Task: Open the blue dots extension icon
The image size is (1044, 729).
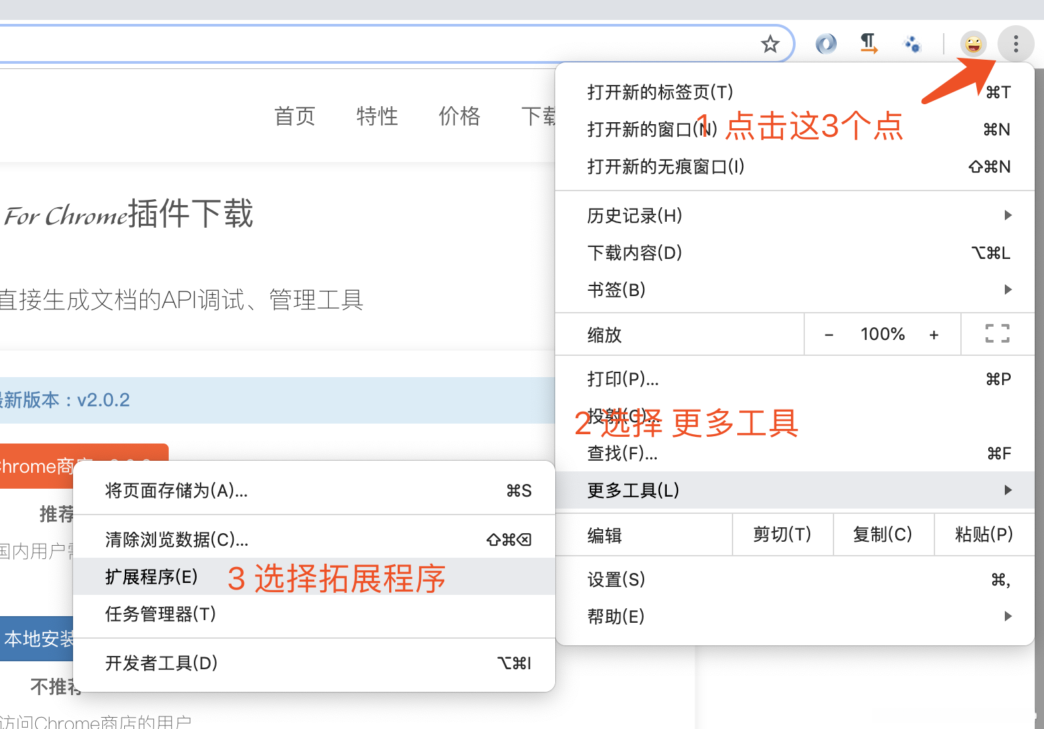Action: tap(913, 44)
